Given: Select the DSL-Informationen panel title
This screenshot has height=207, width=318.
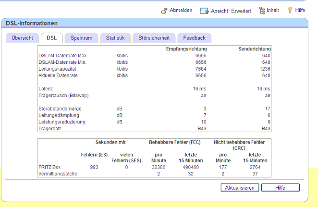Looking at the screenshot, I should pyautogui.click(x=32, y=24).
